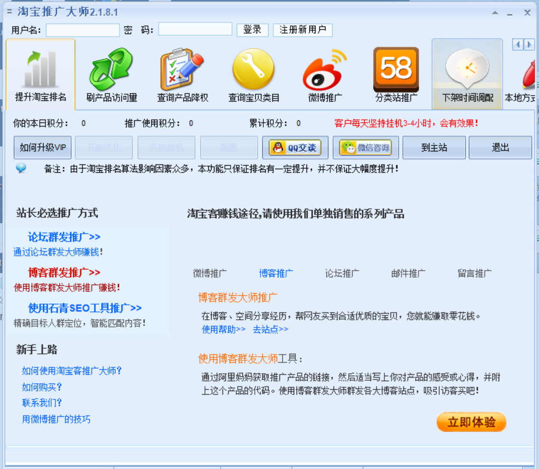Viewport: 539px width, 469px height.
Task: Open the 分类站推广 58 icon
Action: [x=396, y=69]
